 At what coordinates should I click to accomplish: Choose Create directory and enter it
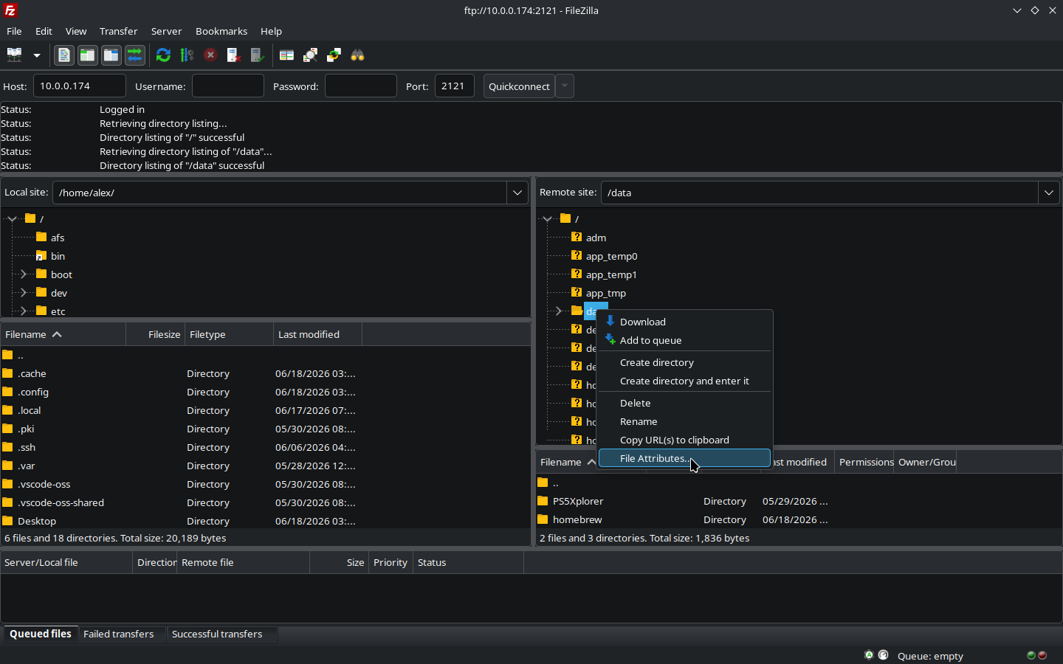coord(684,381)
